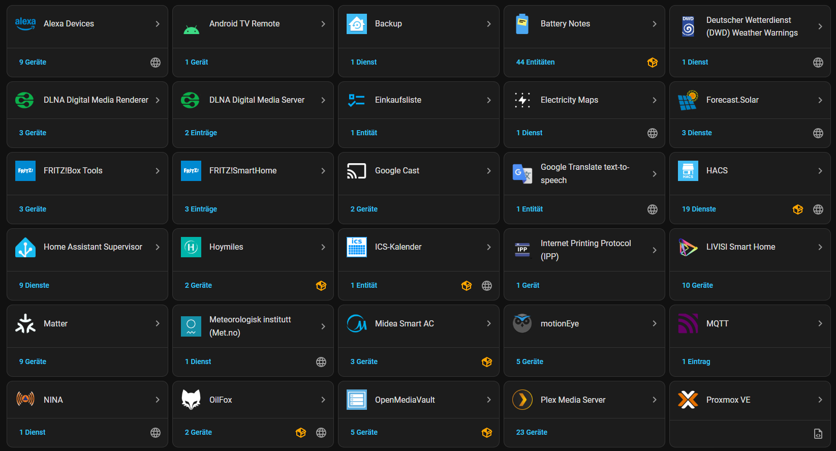Open Home Assistant Supervisor chevron arrow
Screen dimensions: 836x451
tap(158, 247)
